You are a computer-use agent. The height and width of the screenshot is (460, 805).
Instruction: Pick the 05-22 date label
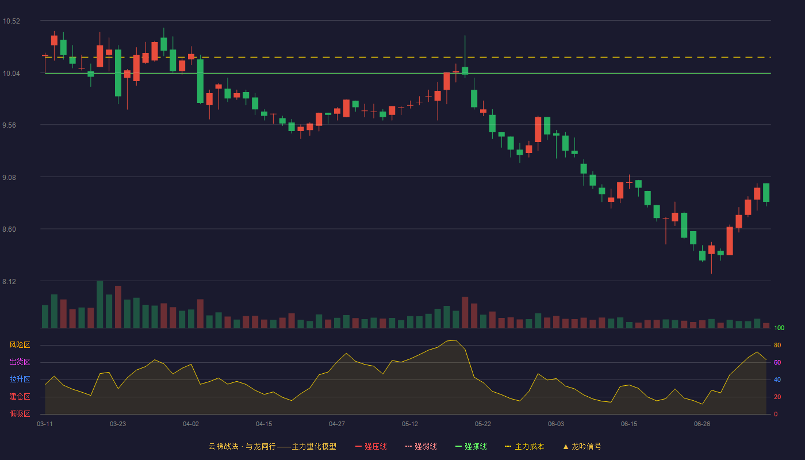[483, 424]
